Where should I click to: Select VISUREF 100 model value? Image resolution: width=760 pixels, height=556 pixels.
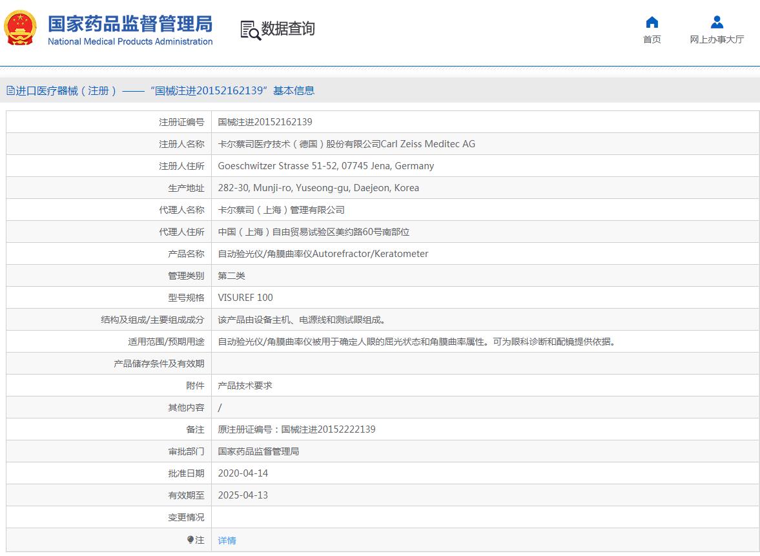click(245, 298)
